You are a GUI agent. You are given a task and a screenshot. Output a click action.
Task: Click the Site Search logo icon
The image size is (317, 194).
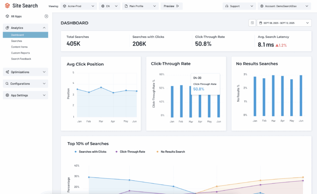[7, 6]
